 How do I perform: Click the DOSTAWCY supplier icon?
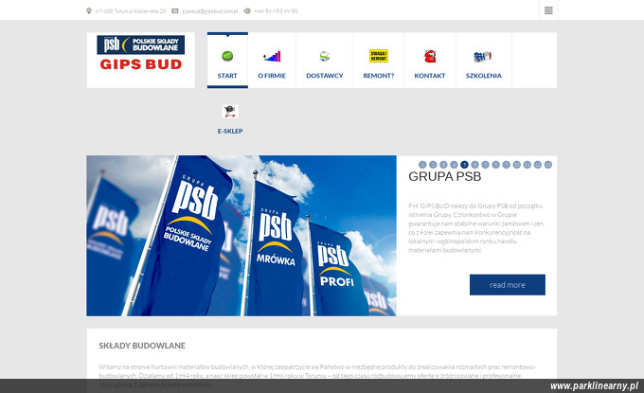[325, 56]
